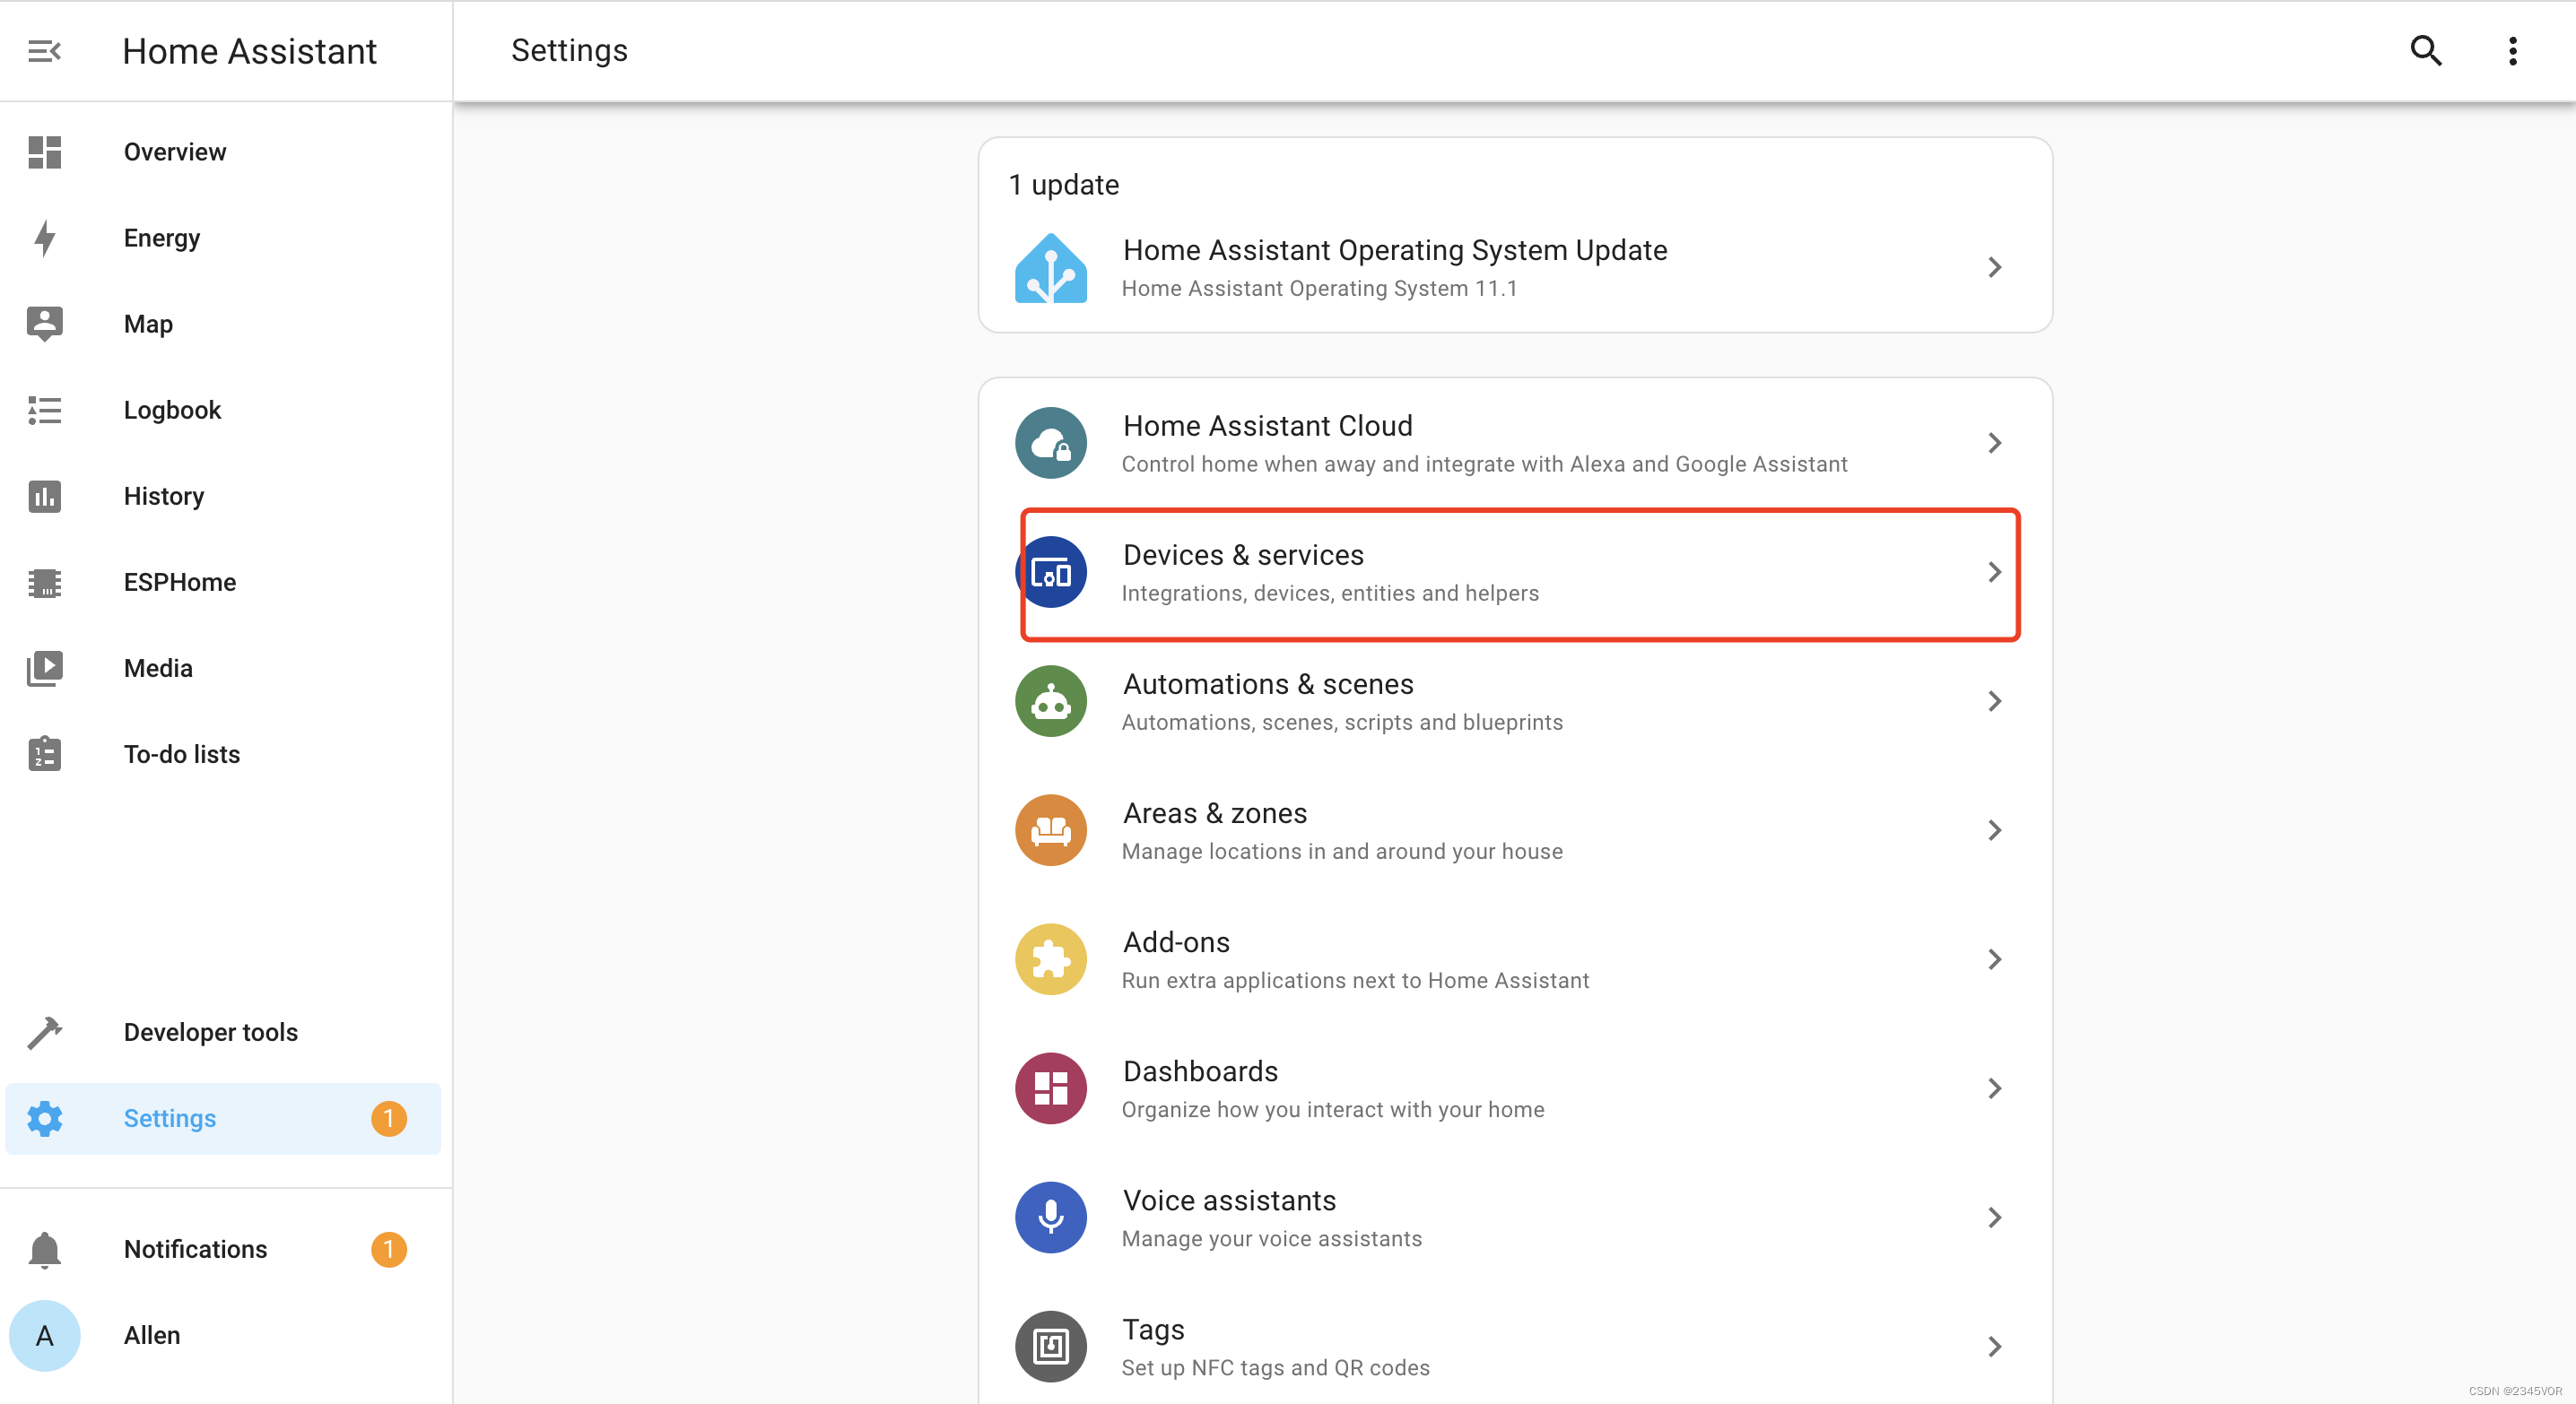2576x1404 pixels.
Task: Click the Add-ons puzzle piece icon
Action: point(1050,958)
